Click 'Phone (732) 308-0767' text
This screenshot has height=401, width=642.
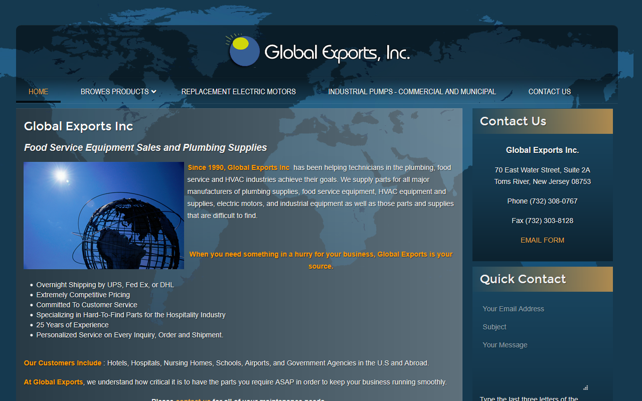(x=542, y=201)
